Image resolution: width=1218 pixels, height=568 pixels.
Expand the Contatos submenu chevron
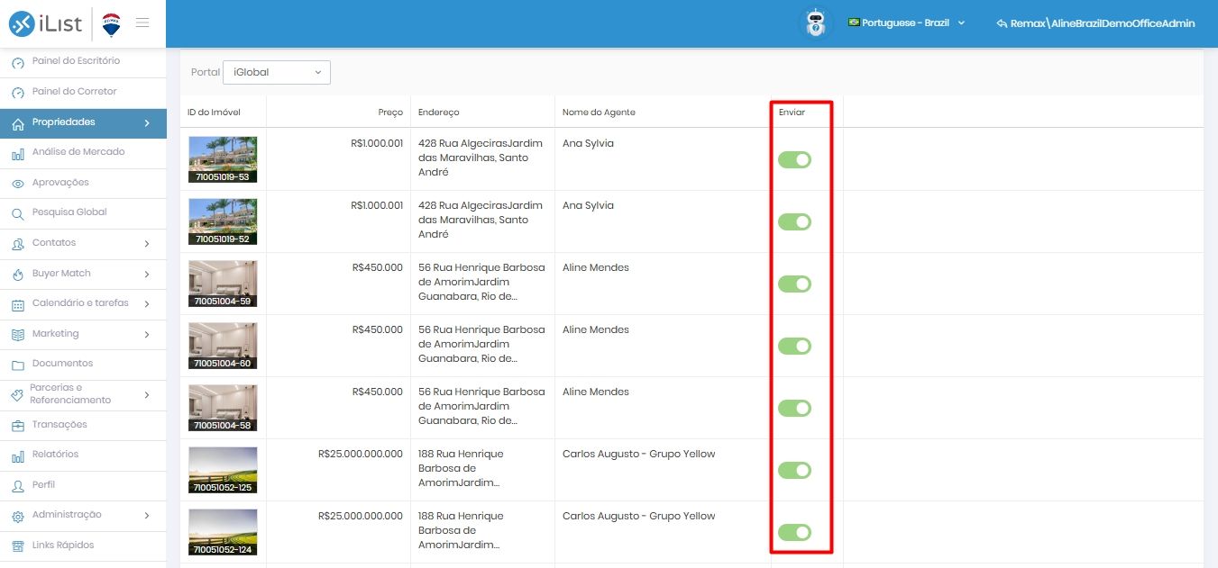(147, 244)
